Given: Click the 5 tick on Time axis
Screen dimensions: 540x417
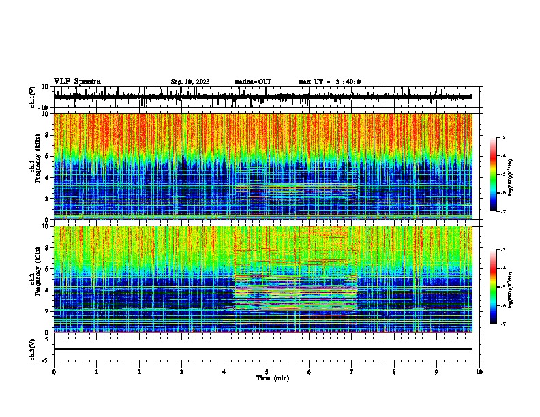Looking at the screenshot, I should pos(267,372).
